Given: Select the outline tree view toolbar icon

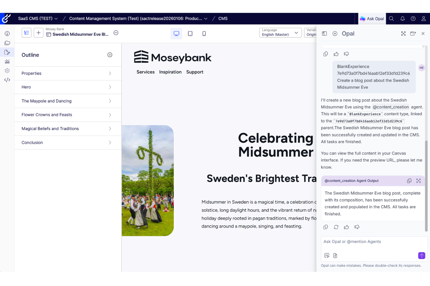Looking at the screenshot, I should [x=26, y=32].
